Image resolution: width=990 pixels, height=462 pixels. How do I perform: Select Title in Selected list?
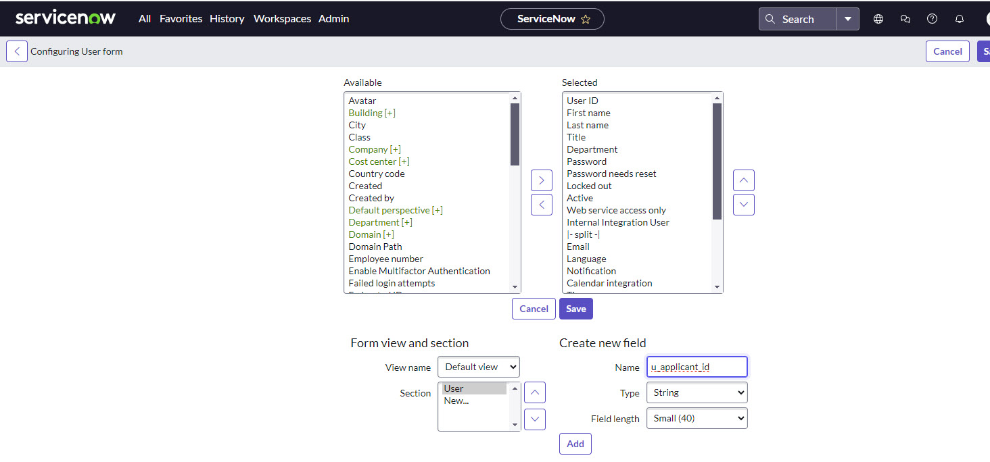coord(576,137)
